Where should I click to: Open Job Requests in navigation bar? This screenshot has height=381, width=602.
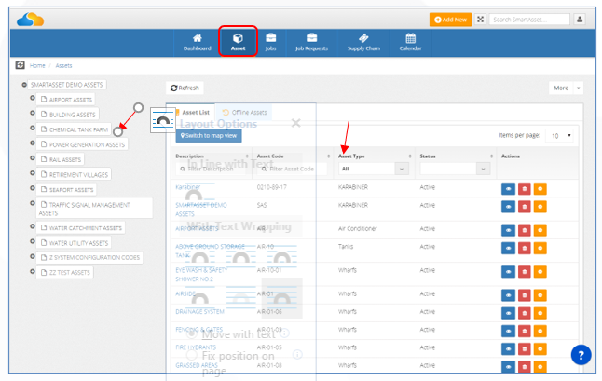311,43
